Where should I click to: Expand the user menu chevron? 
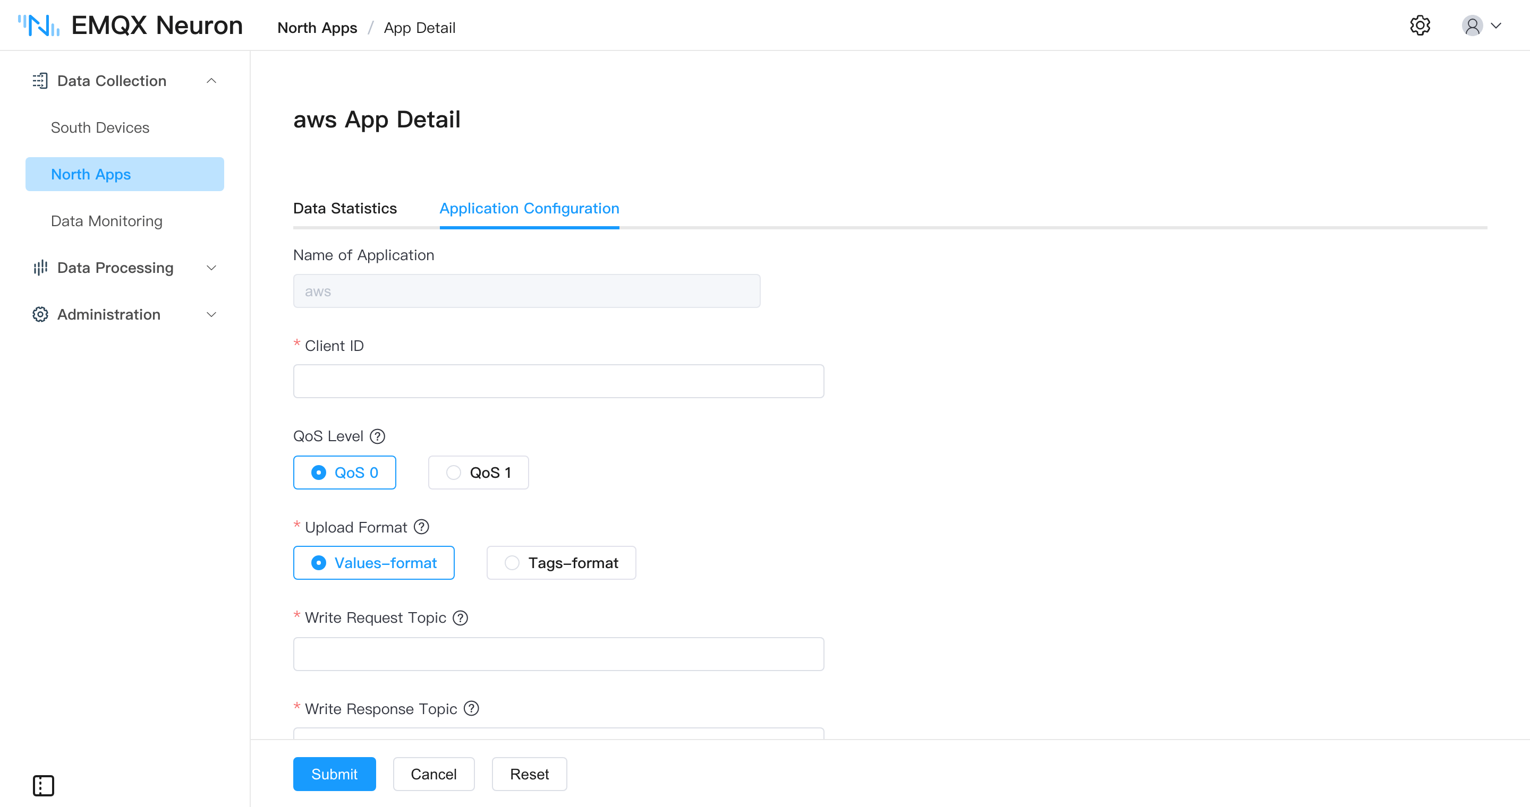click(1497, 25)
